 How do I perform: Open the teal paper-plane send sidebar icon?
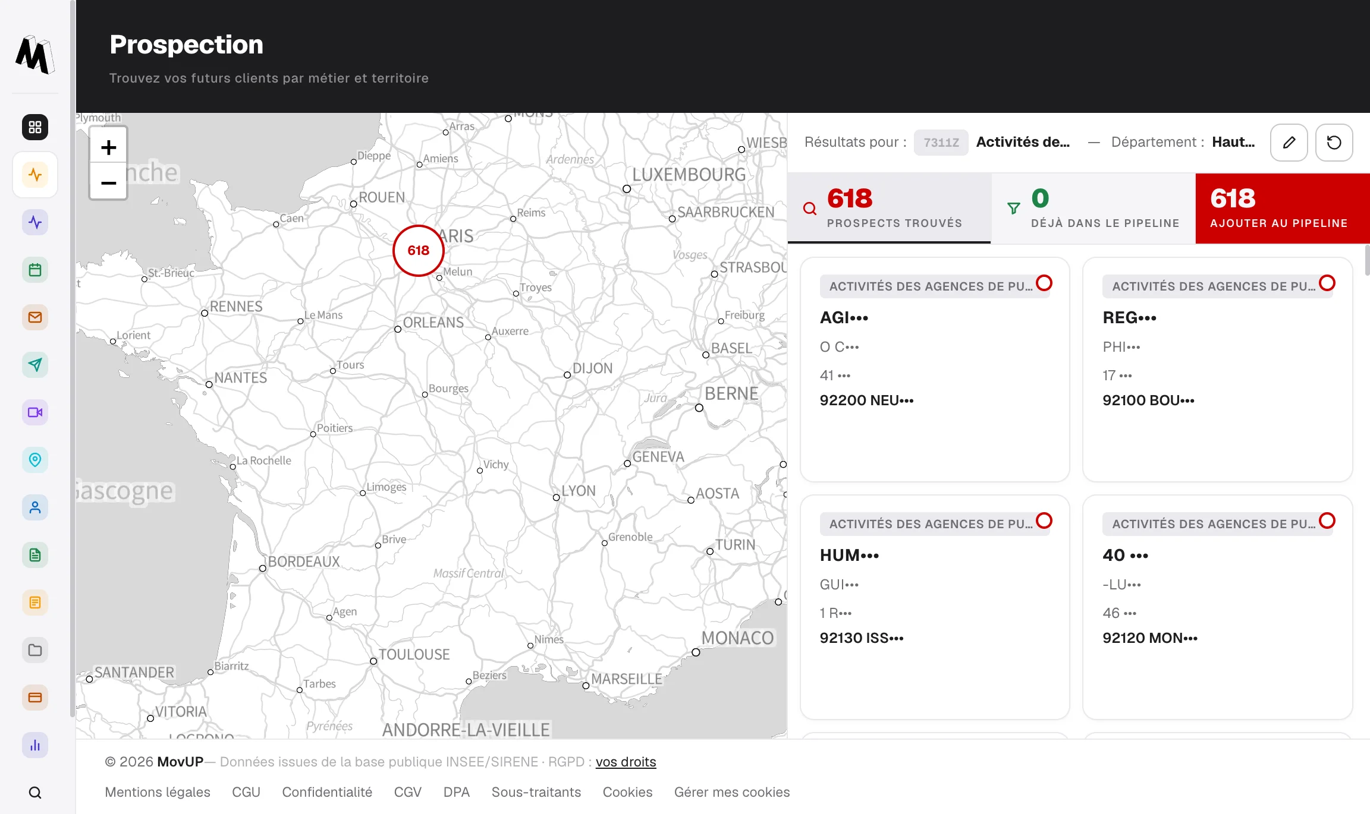coord(35,365)
